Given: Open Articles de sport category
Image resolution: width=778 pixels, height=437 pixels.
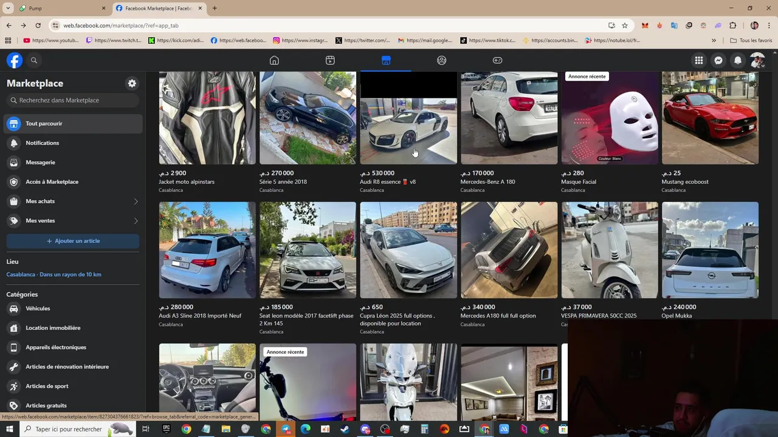Looking at the screenshot, I should tap(73, 386).
